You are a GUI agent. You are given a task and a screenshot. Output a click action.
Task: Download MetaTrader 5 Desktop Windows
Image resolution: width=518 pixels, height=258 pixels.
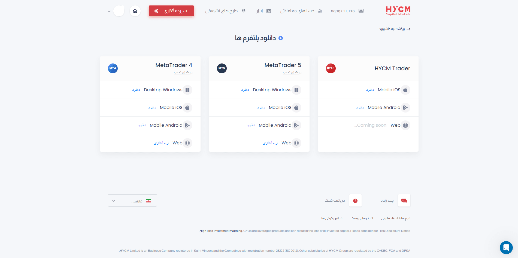(x=245, y=90)
